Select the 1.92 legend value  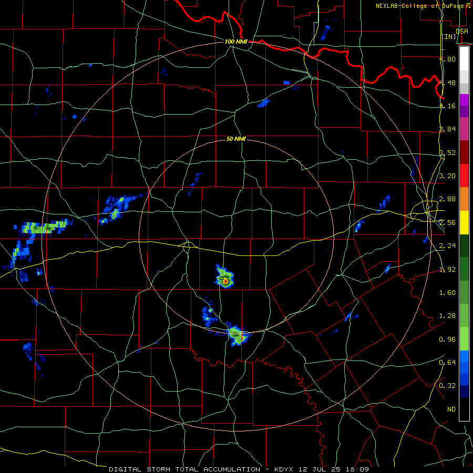click(x=447, y=270)
